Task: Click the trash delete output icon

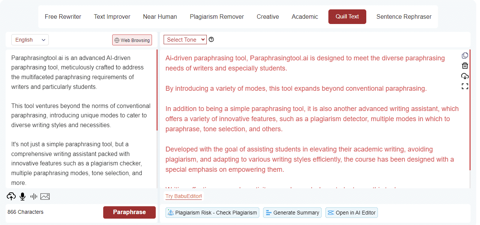Action: click(x=465, y=66)
